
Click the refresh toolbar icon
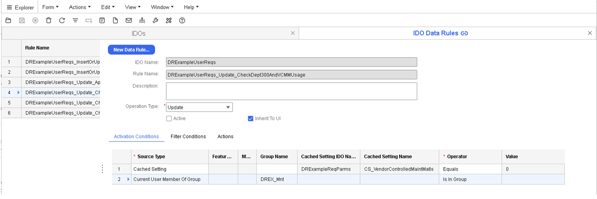[x=62, y=20]
